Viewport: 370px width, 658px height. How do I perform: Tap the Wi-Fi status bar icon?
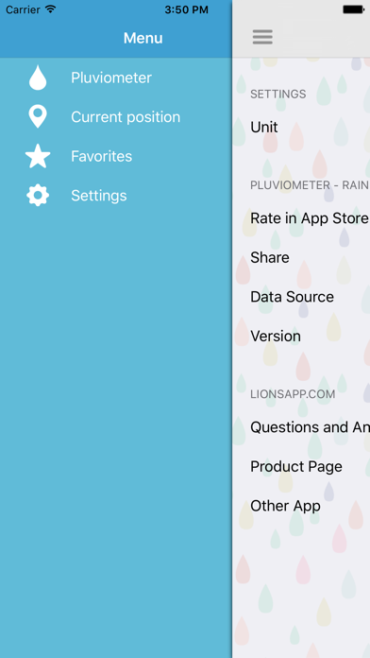[50, 9]
